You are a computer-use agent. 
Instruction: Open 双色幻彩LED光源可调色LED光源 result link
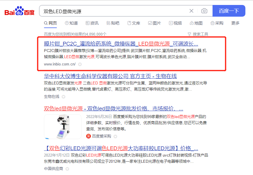point(121,148)
